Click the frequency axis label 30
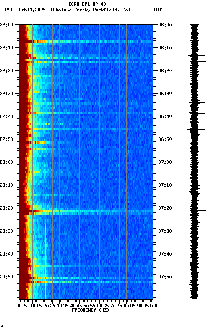 (59, 306)
